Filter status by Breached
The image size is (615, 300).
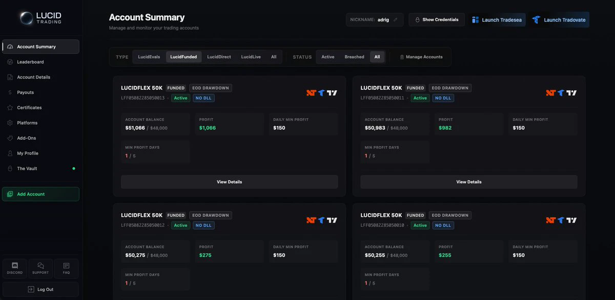pos(354,57)
